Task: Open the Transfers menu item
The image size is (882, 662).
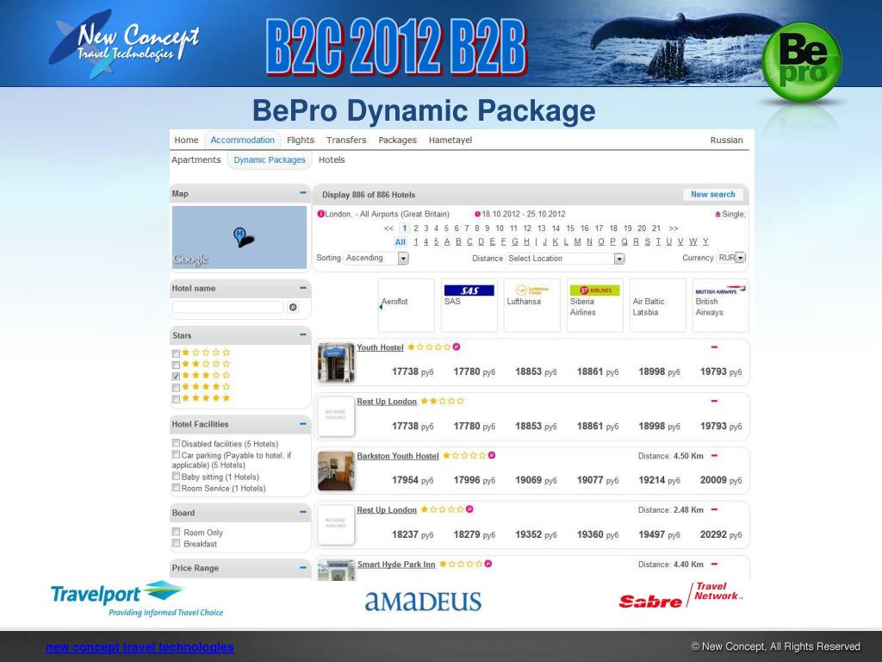Action: coord(346,141)
